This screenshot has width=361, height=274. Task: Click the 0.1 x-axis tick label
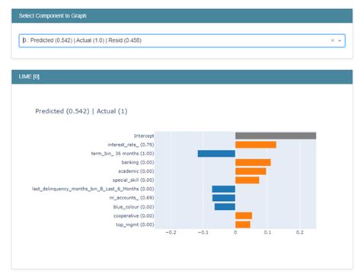[x=267, y=232]
